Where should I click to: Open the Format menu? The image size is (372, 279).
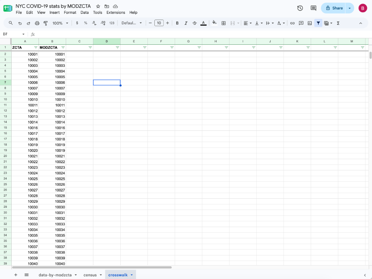click(70, 13)
